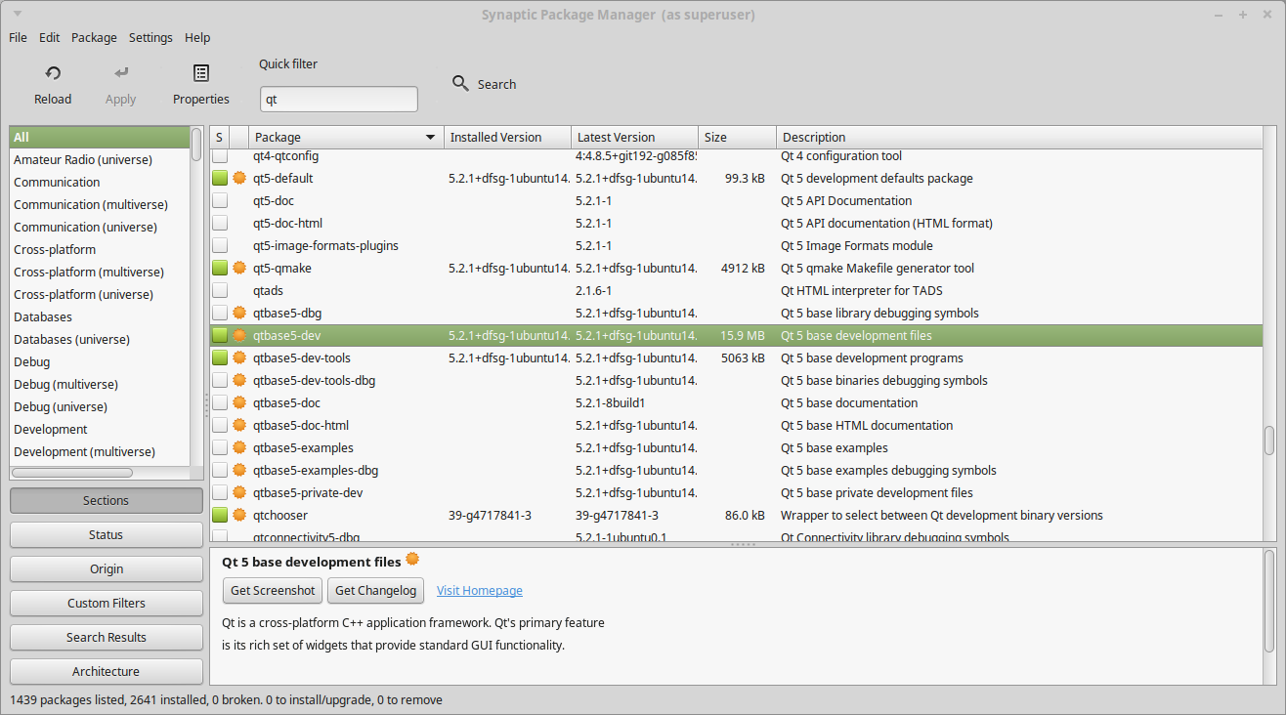
Task: Mark qt5-image-formats-plugins checkbox
Action: [x=220, y=246]
